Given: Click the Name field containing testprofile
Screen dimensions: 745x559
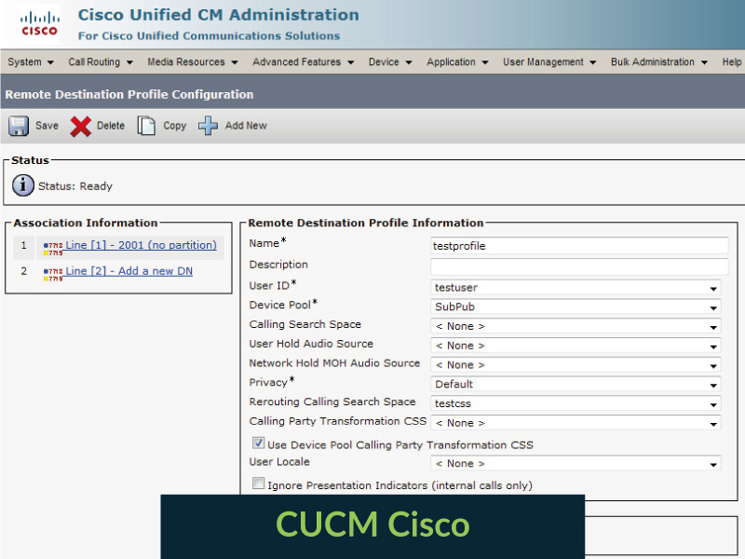Looking at the screenshot, I should (579, 246).
